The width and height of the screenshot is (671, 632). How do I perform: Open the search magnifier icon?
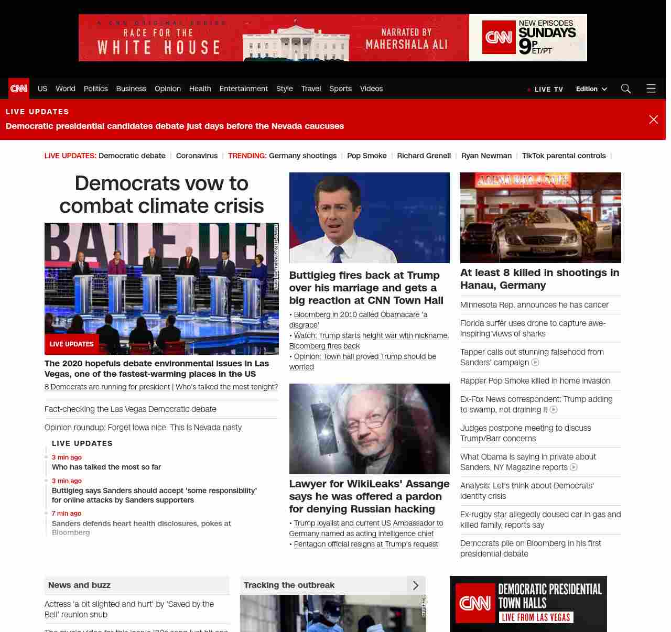click(x=625, y=89)
